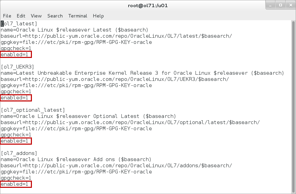Click the enabled=1 line under ol7_addons
Screen dimensions: 296x194
click(x=16, y=184)
